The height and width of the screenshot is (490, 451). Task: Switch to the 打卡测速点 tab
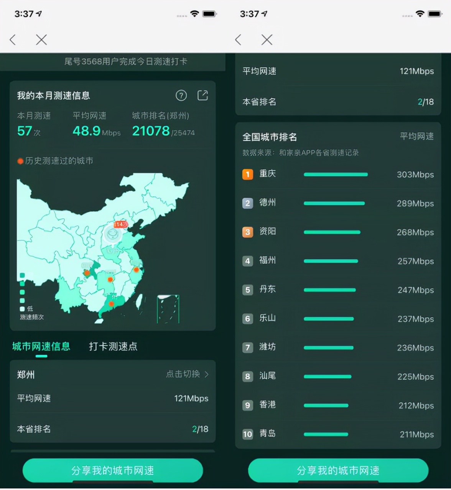click(x=113, y=346)
